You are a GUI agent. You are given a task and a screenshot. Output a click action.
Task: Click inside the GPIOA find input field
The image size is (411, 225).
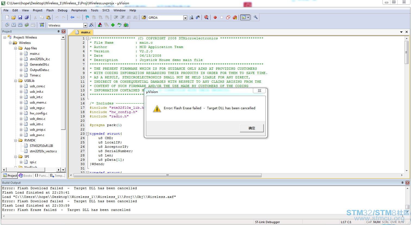pyautogui.click(x=165, y=18)
